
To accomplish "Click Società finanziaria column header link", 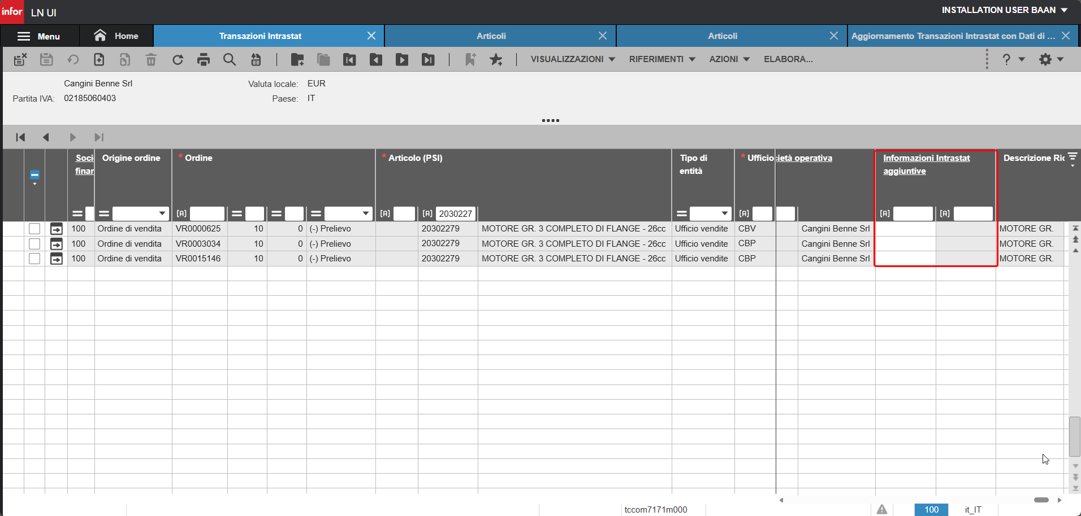I will 85,164.
